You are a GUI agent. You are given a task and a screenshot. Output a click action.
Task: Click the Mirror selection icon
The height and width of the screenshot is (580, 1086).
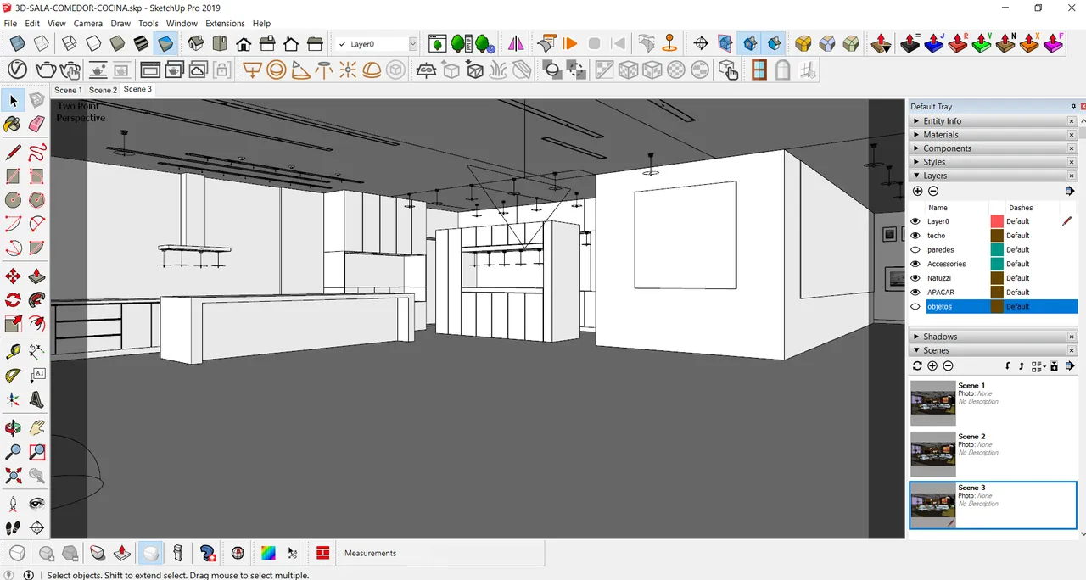point(516,43)
